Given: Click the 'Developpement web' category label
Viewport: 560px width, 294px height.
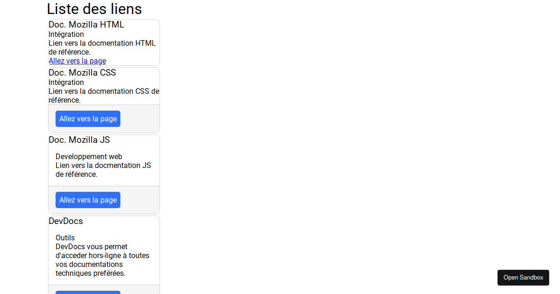Looking at the screenshot, I should click(x=89, y=157).
